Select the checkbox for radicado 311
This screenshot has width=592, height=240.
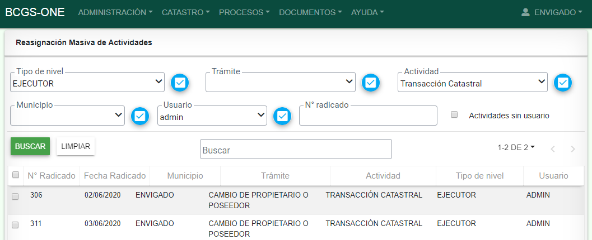click(15, 224)
